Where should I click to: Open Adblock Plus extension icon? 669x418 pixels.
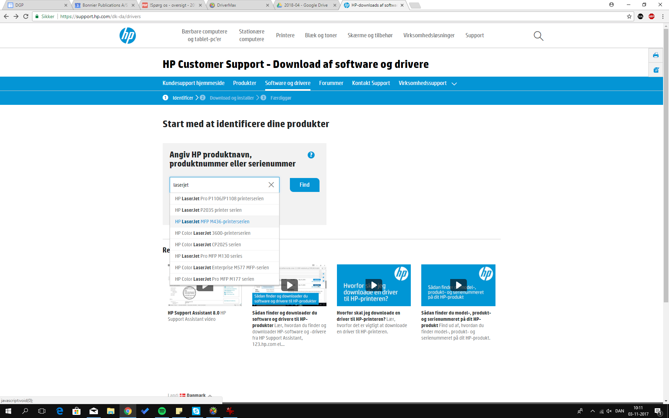[651, 16]
